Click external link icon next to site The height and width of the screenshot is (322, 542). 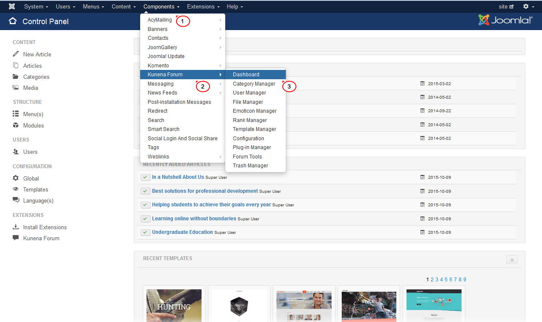click(x=512, y=7)
